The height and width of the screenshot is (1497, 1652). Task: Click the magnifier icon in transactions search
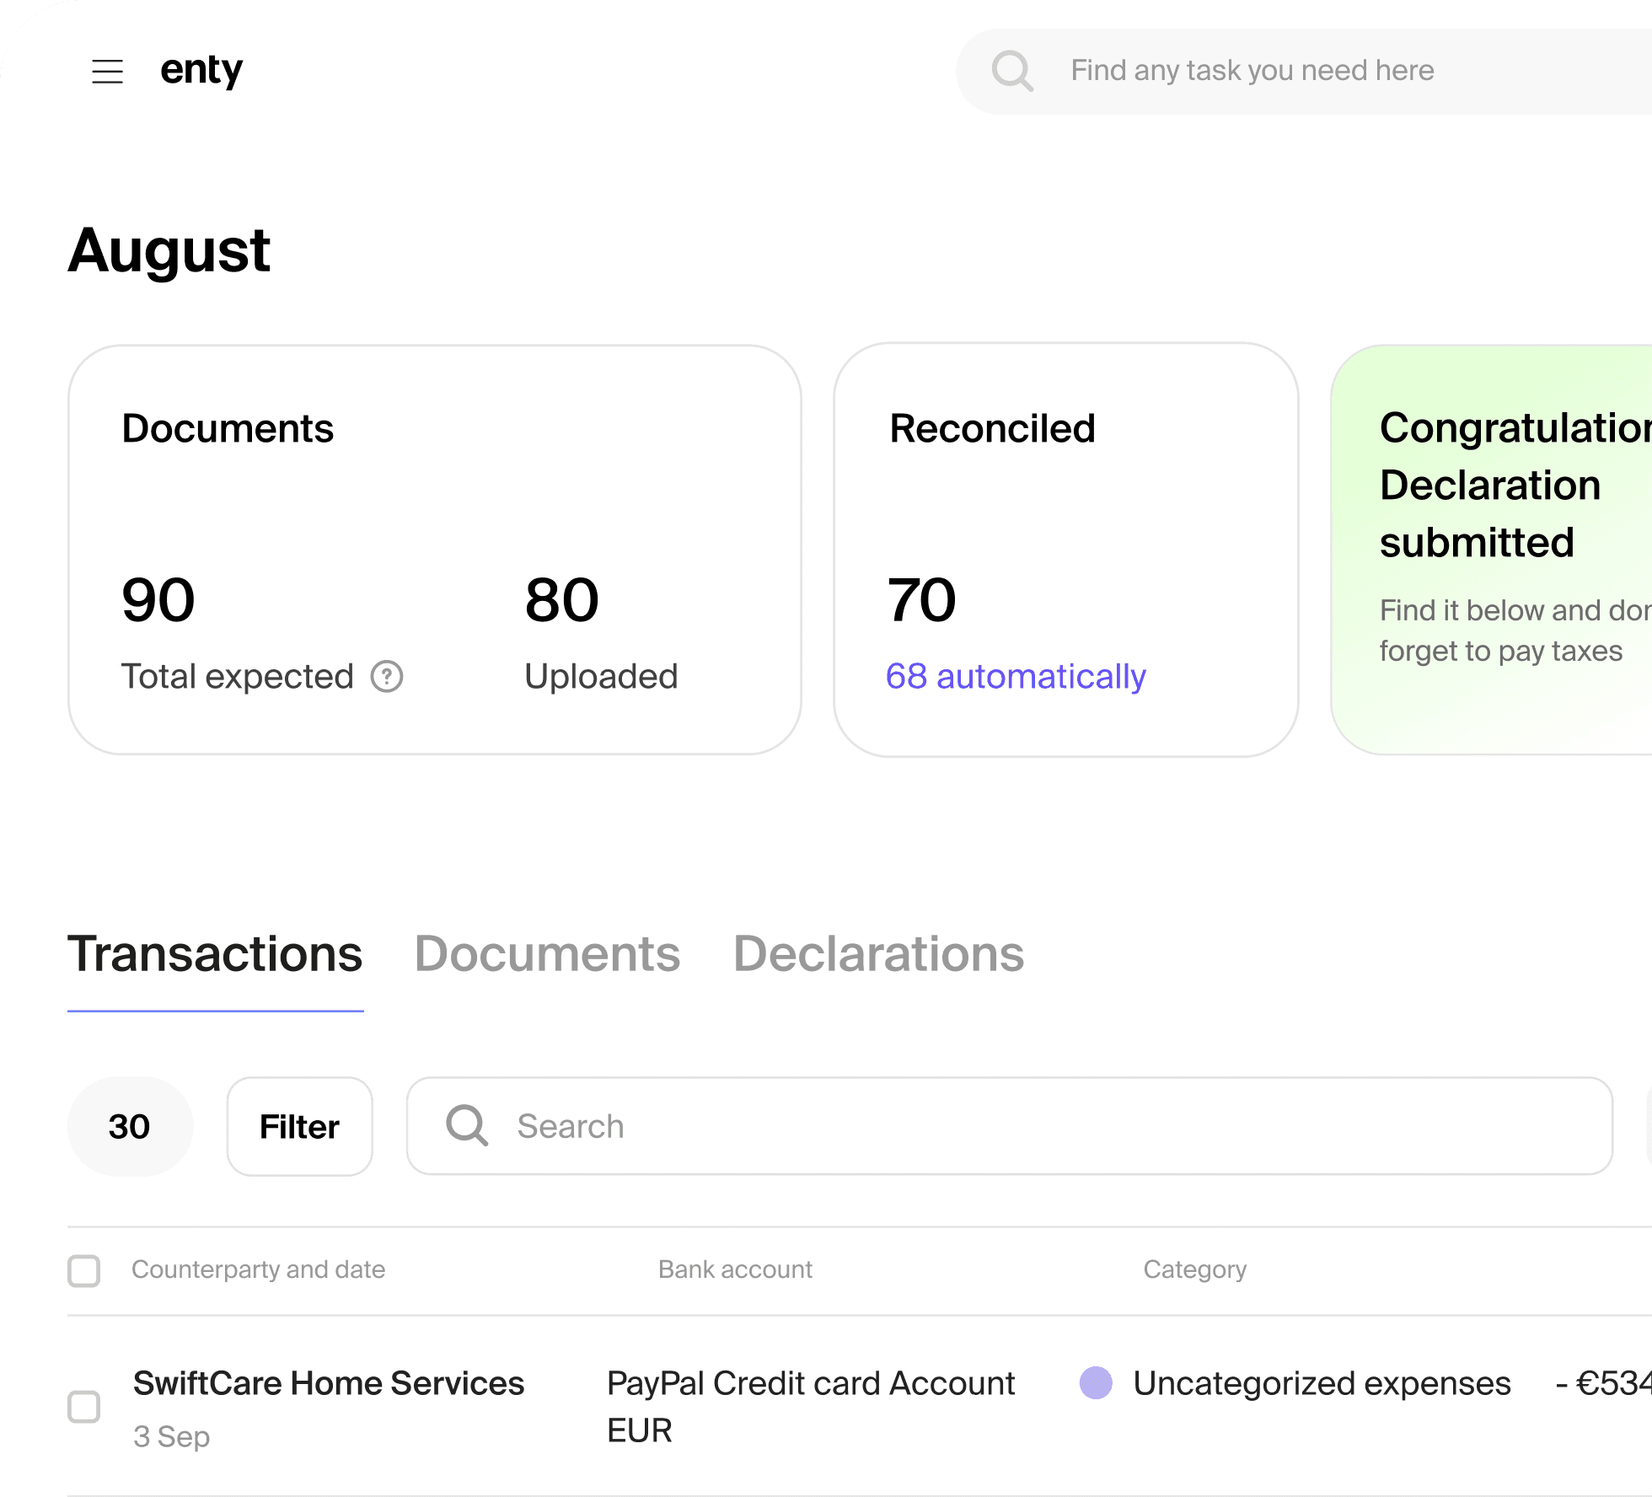467,1126
